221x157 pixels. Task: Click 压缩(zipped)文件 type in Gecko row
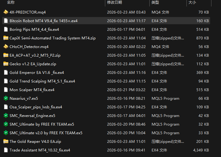click(168, 64)
